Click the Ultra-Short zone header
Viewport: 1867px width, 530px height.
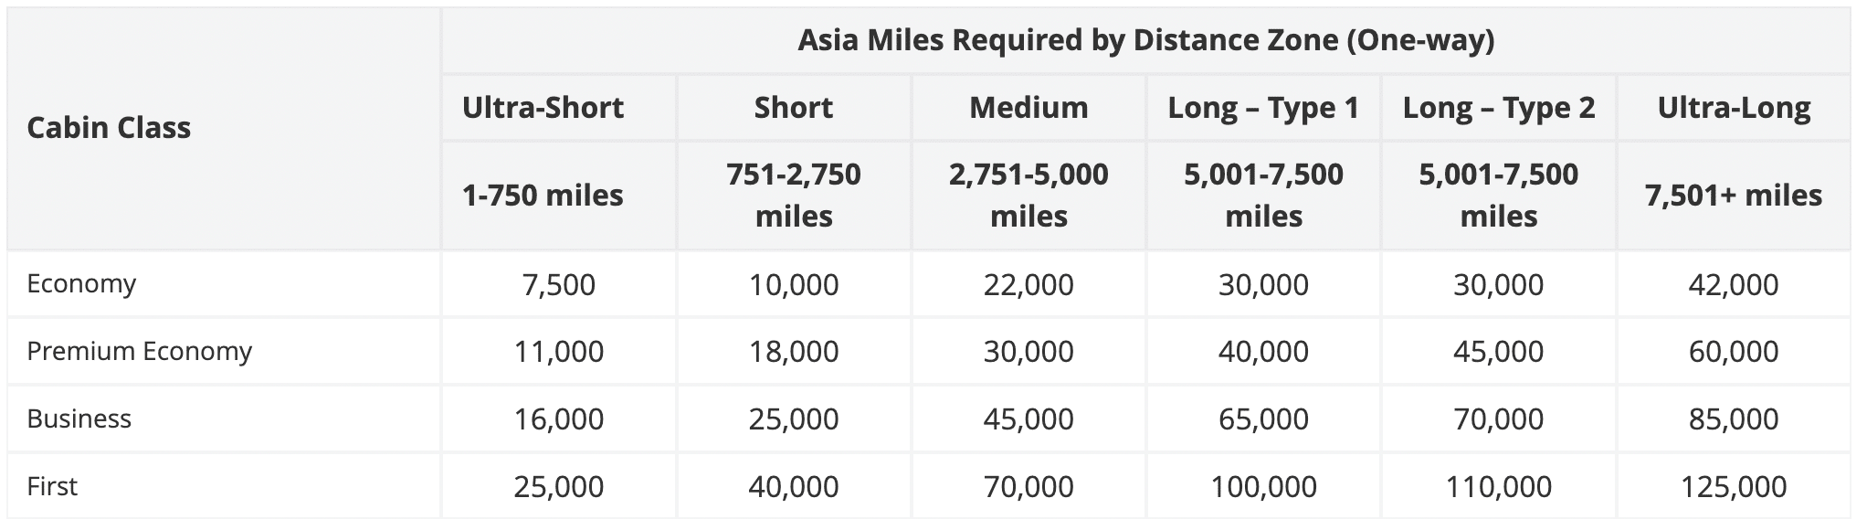point(543,108)
